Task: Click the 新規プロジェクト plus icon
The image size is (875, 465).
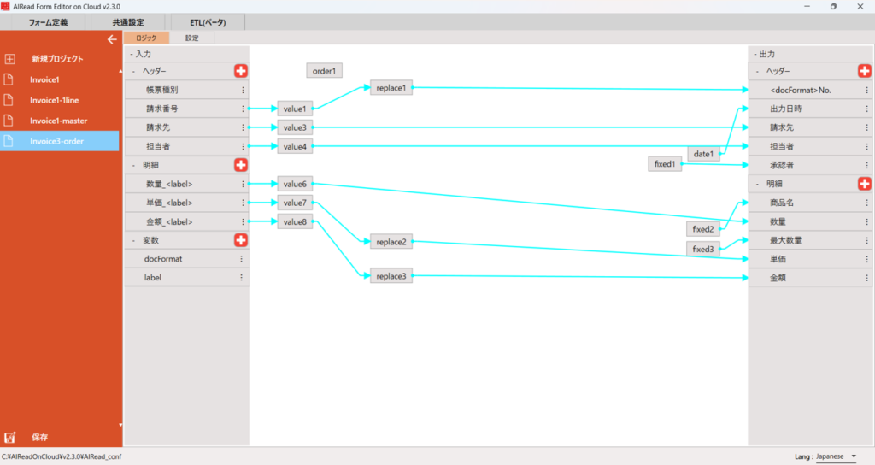Action: click(x=10, y=59)
